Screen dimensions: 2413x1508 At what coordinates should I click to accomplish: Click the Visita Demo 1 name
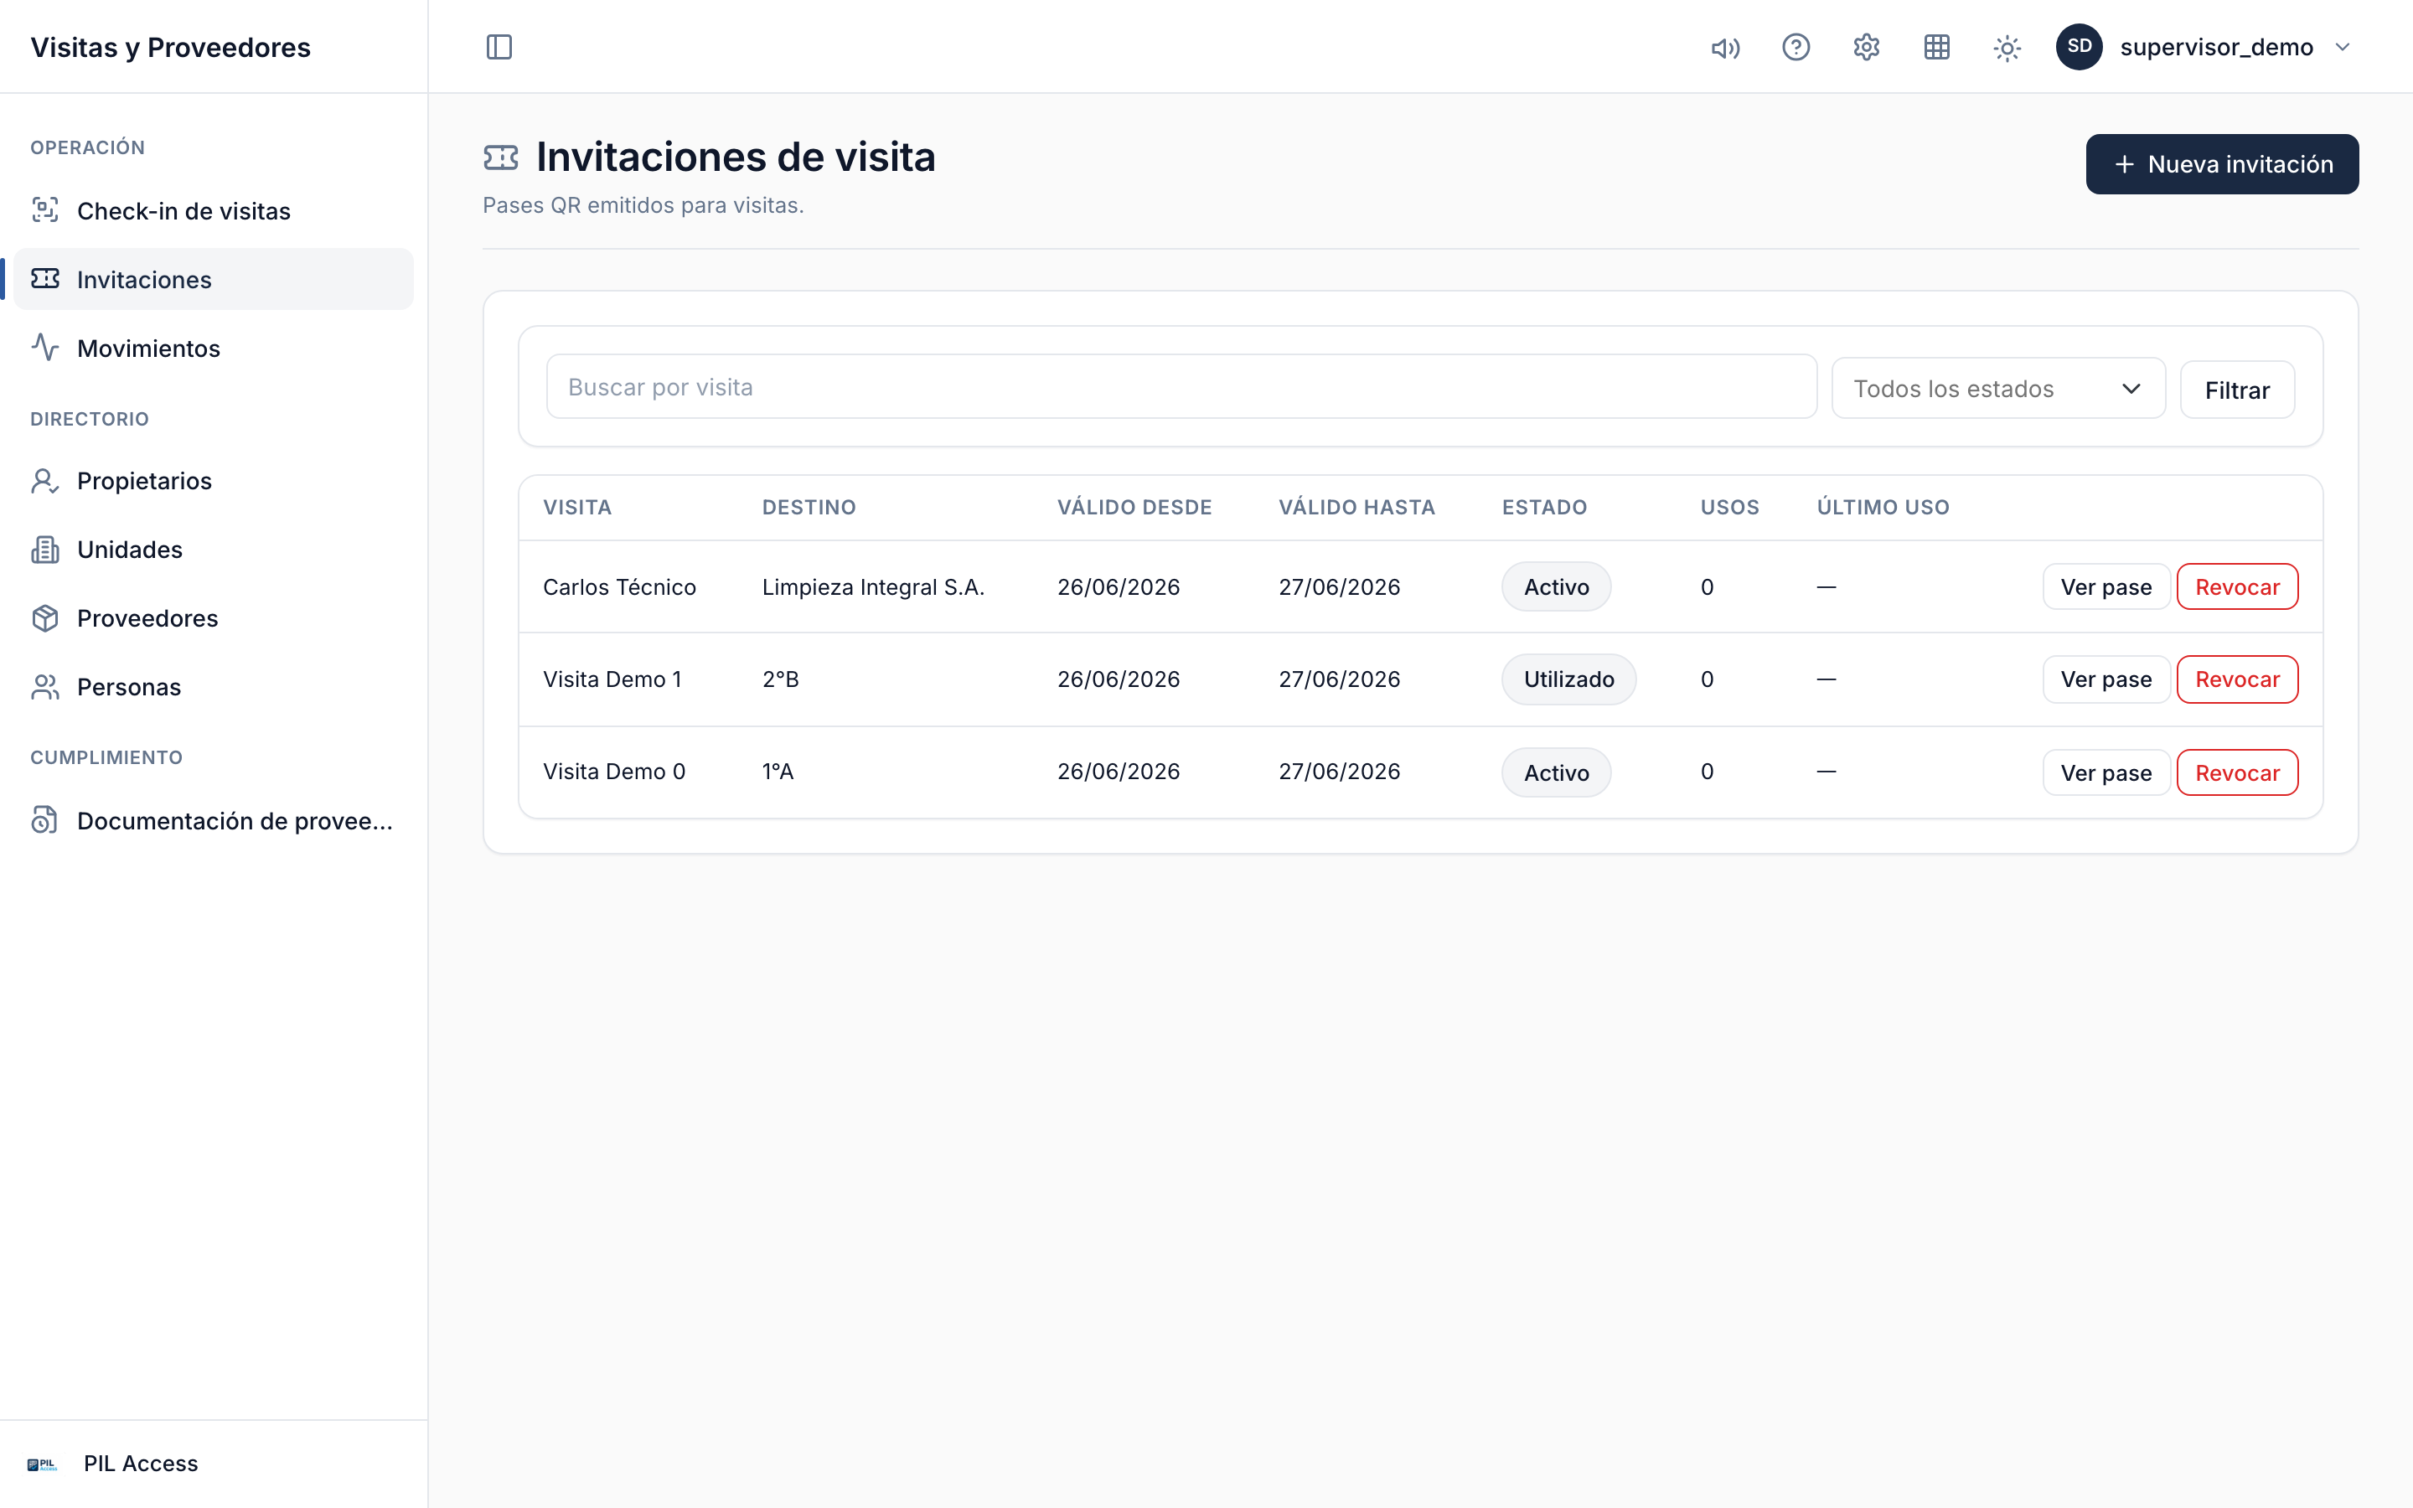612,679
